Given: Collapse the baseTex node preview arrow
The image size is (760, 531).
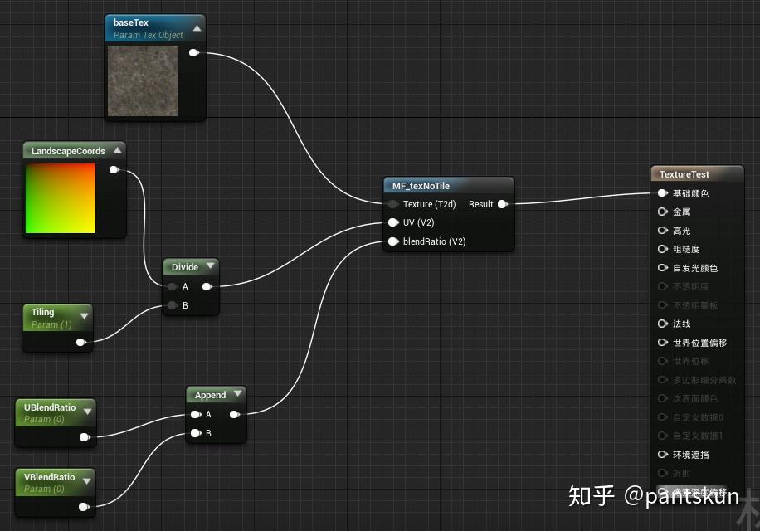Looking at the screenshot, I should pos(197,28).
